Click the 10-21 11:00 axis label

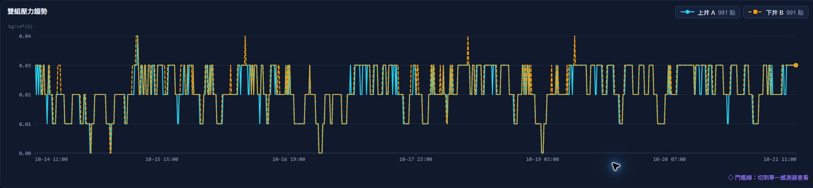[780, 159]
